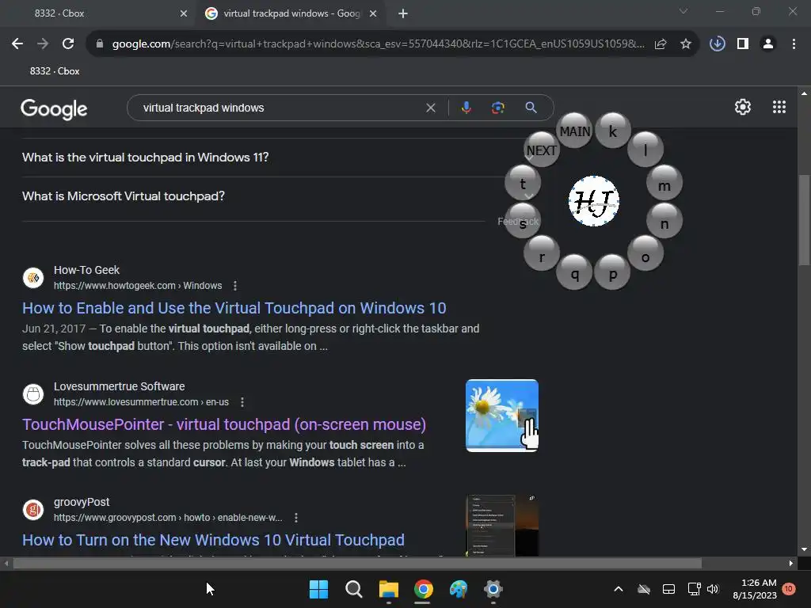Screen dimensions: 811x608
Task: Click the horizontal scrollbar thumb
Action: click(x=357, y=563)
